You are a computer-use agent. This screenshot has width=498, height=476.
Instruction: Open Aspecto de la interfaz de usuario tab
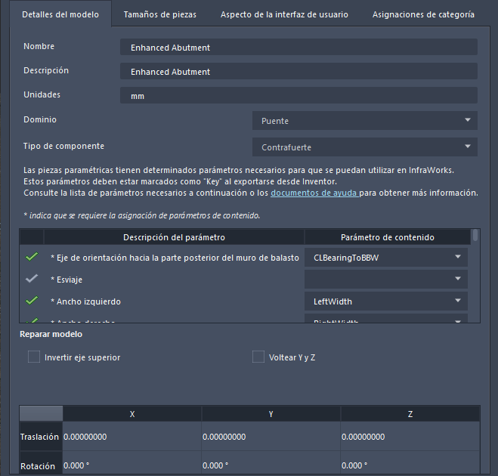pyautogui.click(x=284, y=14)
